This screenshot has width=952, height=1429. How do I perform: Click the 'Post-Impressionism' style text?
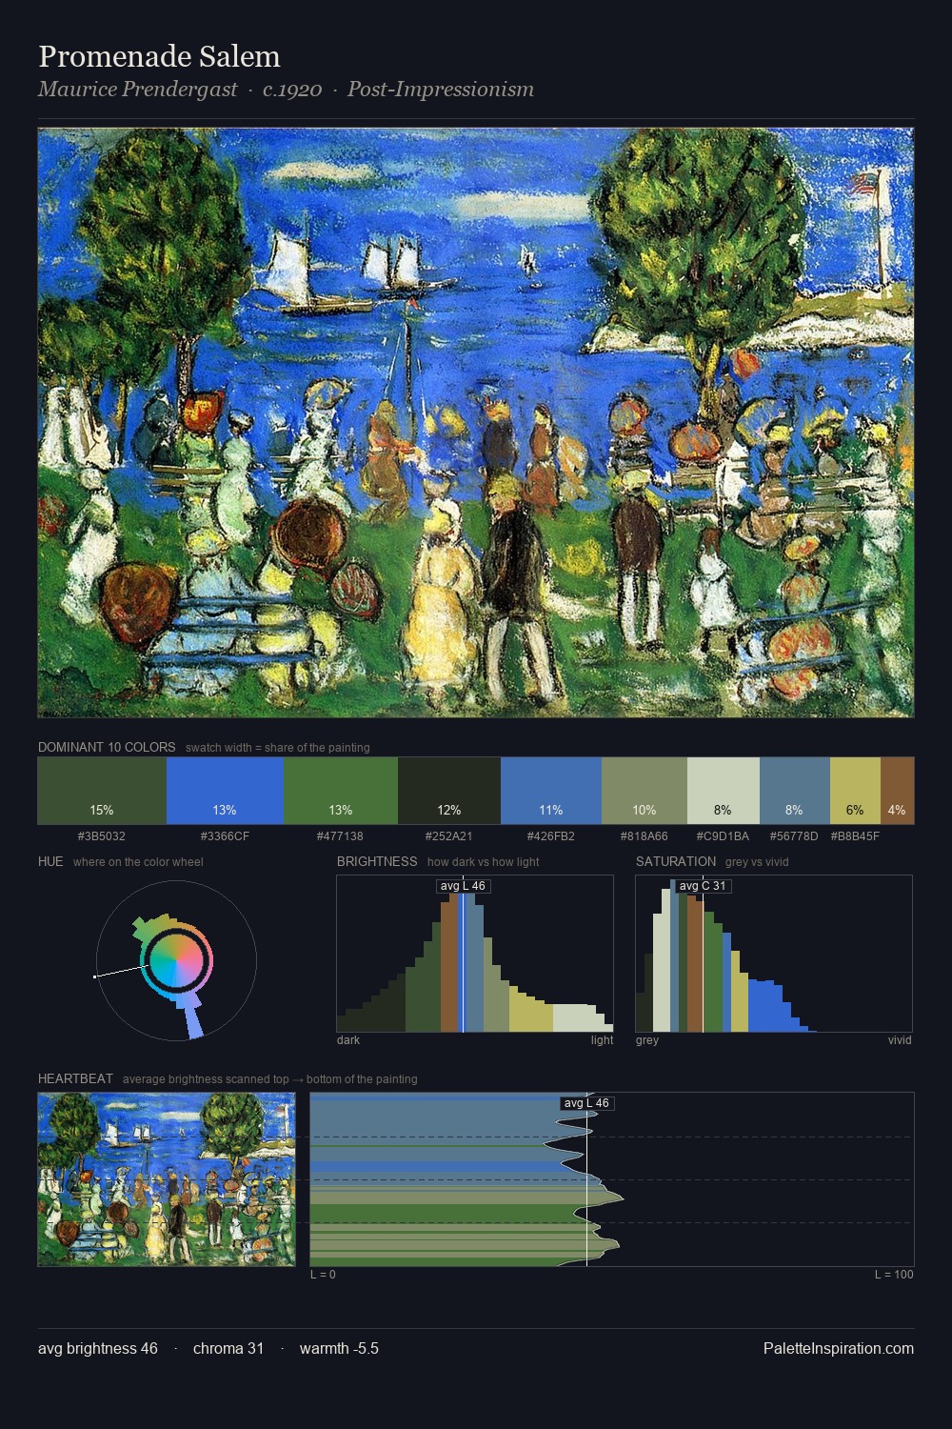click(x=440, y=90)
